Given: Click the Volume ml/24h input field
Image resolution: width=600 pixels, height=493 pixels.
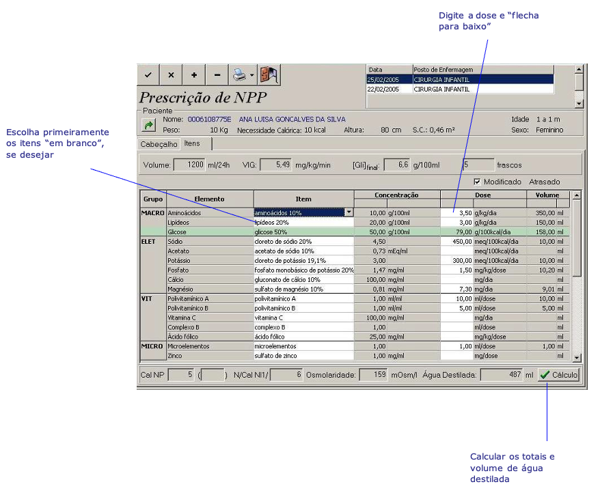Looking at the screenshot, I should (x=189, y=165).
